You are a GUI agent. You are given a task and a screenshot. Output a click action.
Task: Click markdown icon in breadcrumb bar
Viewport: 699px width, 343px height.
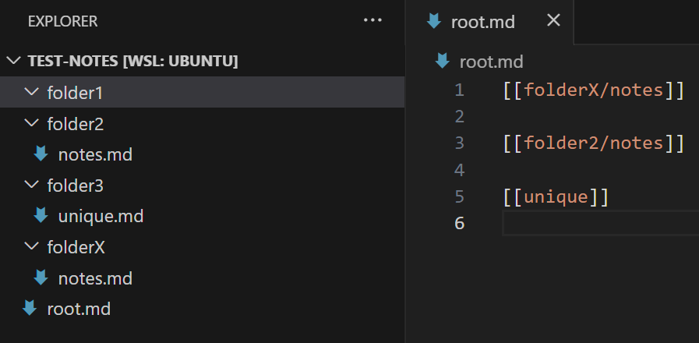pos(442,61)
